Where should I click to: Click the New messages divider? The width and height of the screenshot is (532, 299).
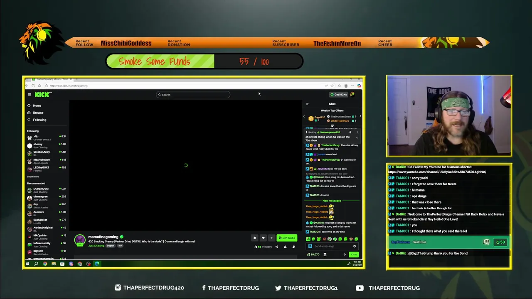pyautogui.click(x=332, y=201)
